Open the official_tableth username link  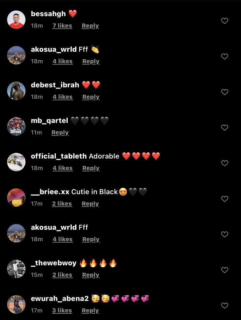[x=59, y=156]
